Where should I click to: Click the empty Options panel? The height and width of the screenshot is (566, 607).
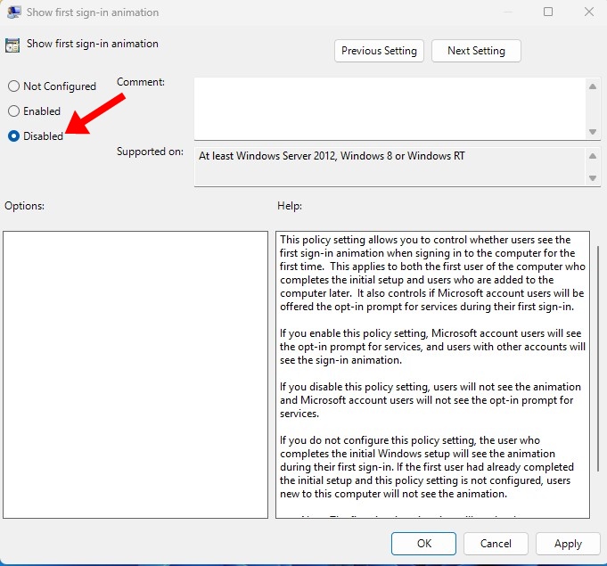pos(135,374)
